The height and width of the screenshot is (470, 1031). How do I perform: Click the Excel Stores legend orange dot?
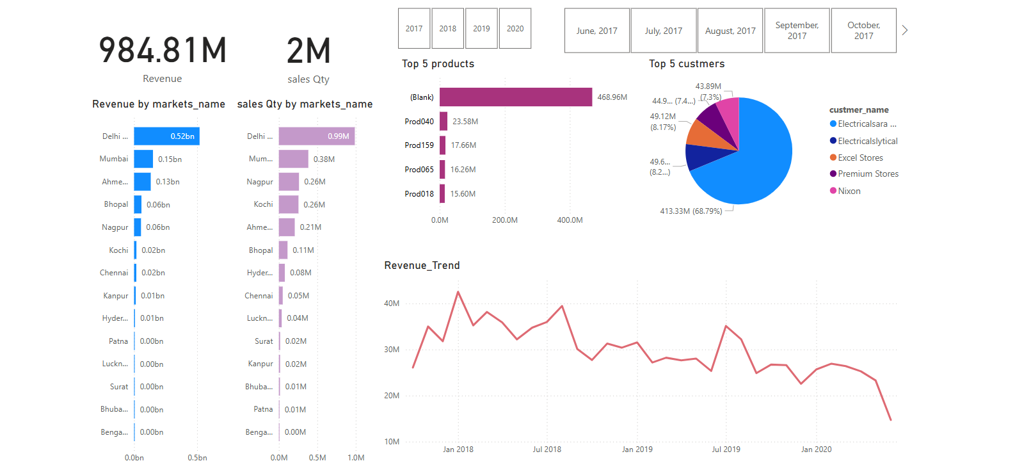833,158
